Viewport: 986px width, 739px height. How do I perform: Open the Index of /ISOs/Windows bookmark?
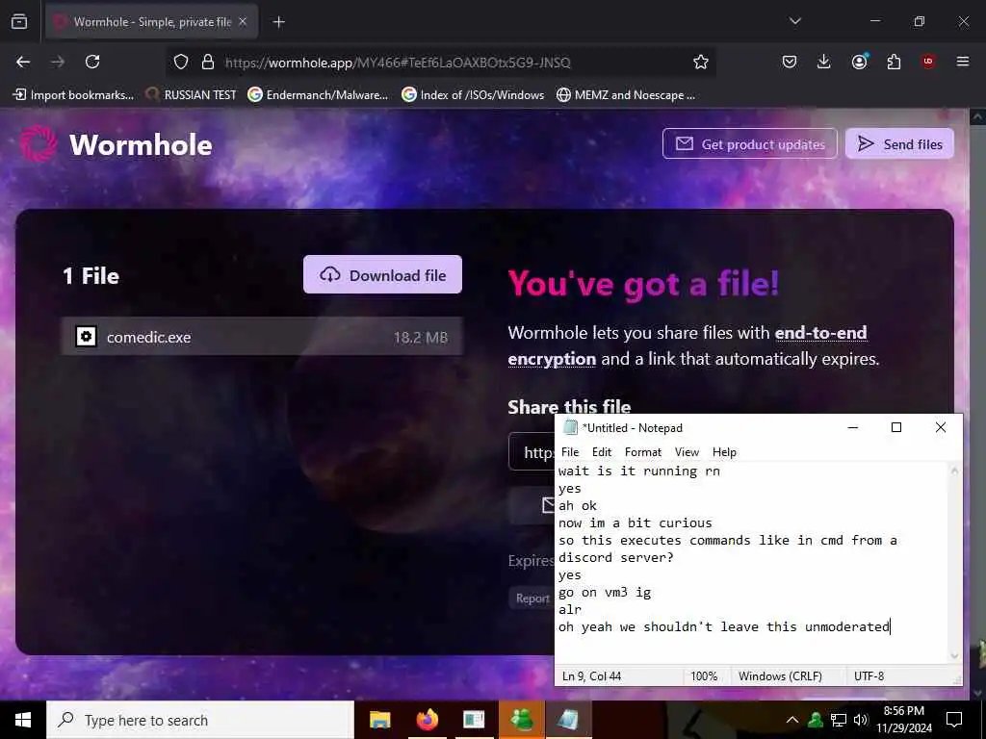(x=473, y=95)
